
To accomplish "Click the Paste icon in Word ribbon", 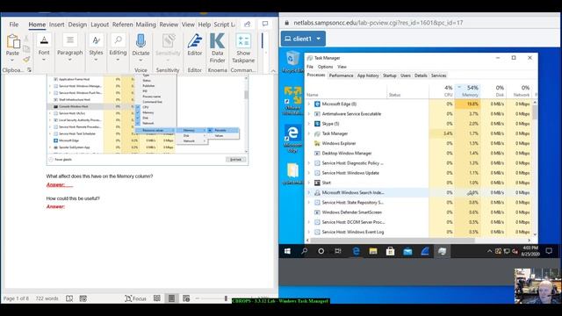I will click(x=13, y=41).
